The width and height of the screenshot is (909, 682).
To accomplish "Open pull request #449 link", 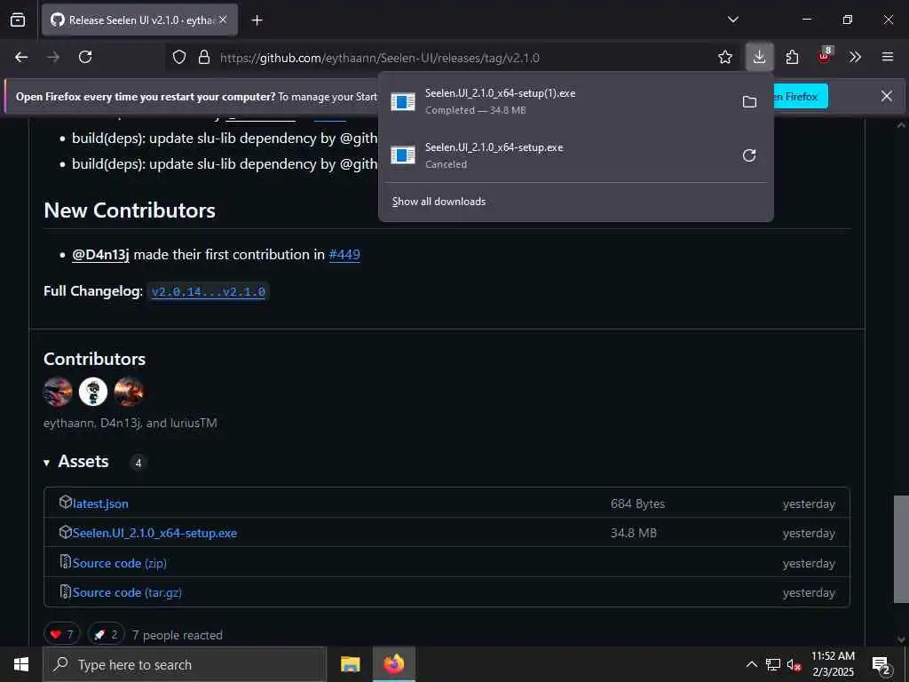I will (344, 255).
